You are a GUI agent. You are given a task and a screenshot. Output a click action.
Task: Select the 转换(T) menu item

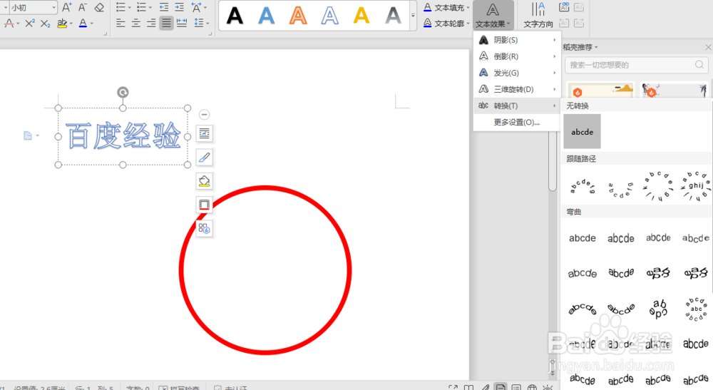click(x=517, y=106)
